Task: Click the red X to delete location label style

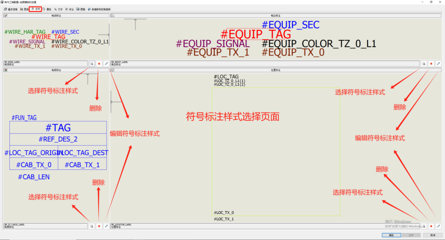Action: (x=431, y=226)
